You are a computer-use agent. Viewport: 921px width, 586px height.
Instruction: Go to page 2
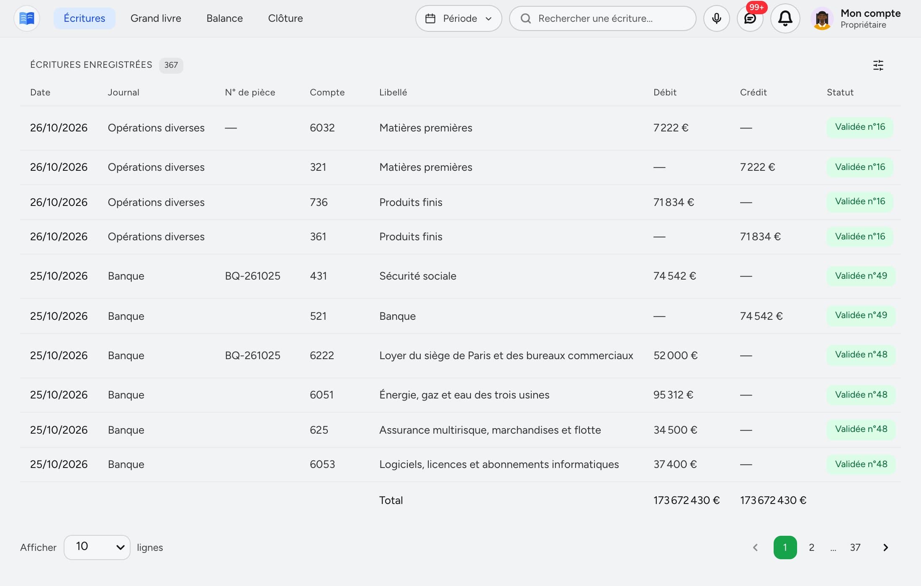tap(811, 547)
